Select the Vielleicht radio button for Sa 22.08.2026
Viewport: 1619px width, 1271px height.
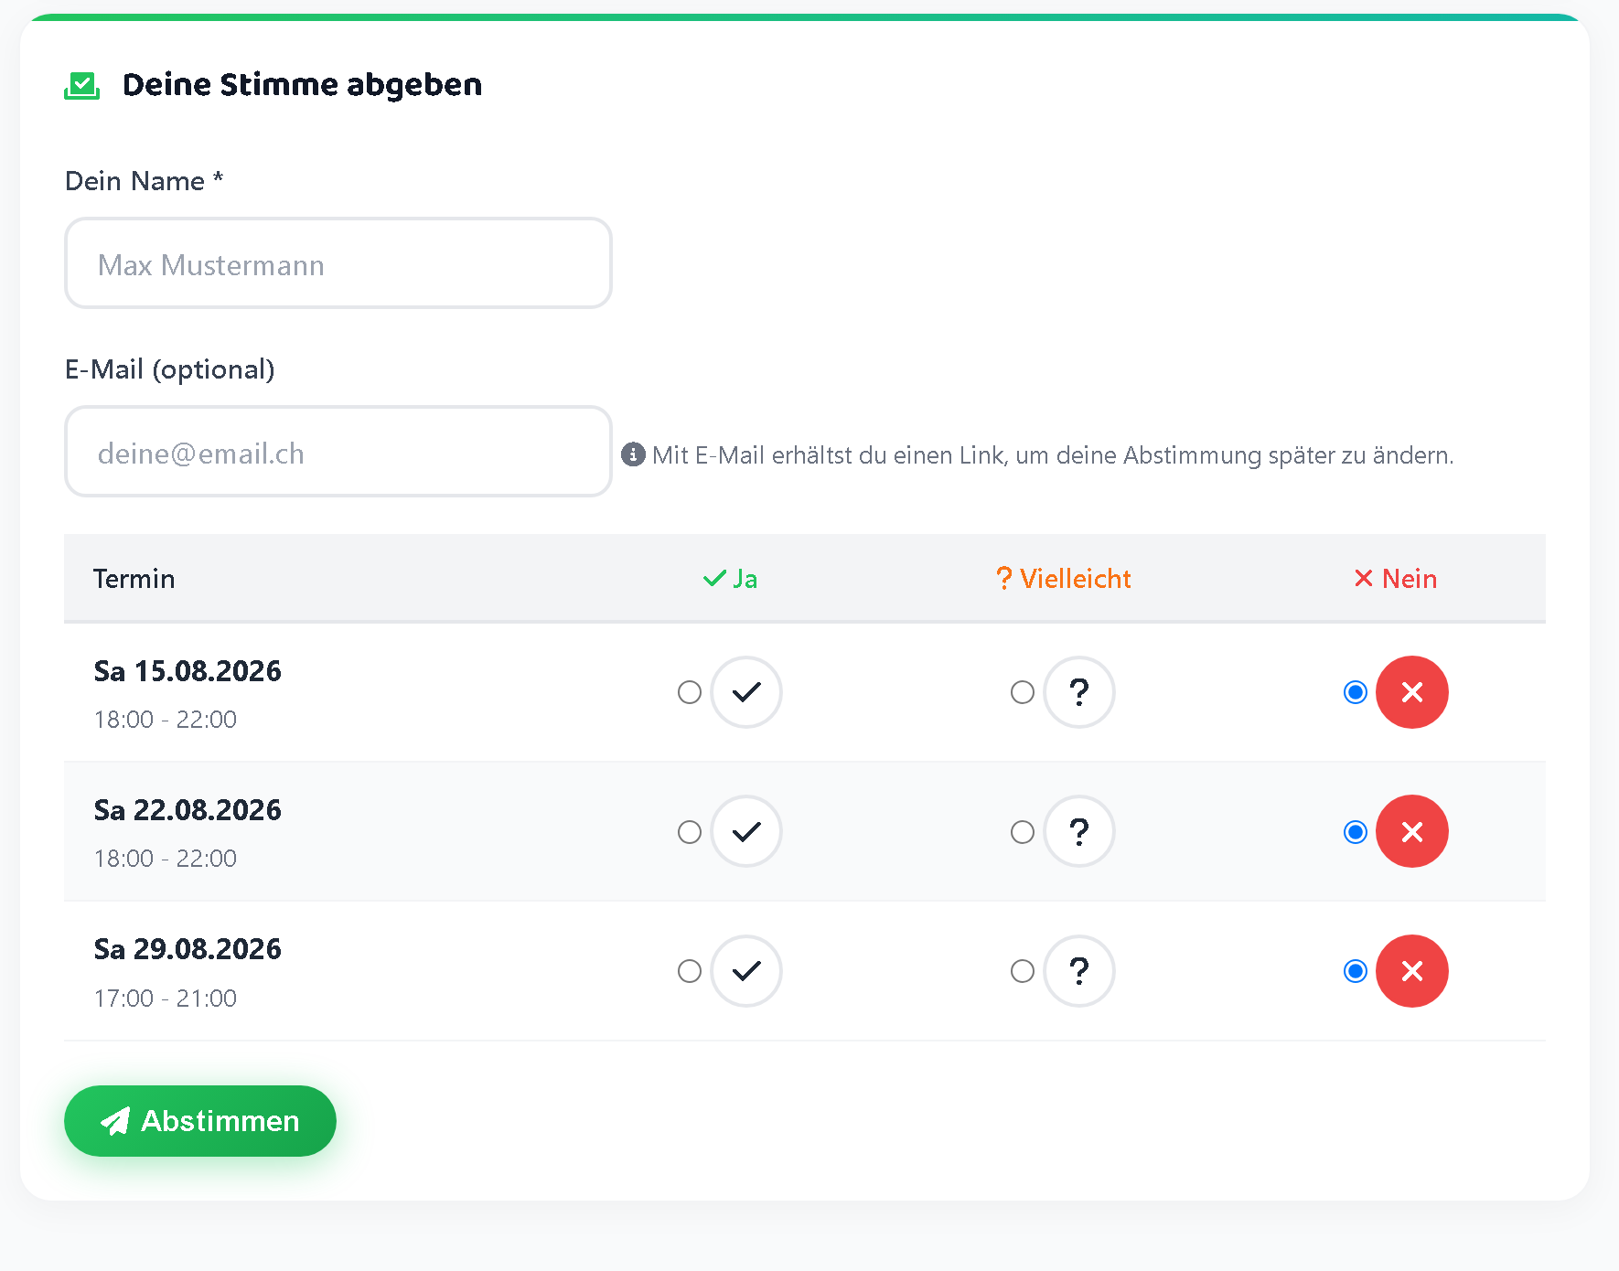1023,832
